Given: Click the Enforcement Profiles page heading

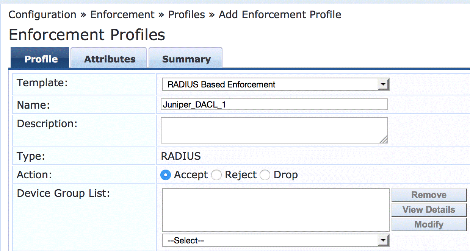Looking at the screenshot, I should [87, 35].
